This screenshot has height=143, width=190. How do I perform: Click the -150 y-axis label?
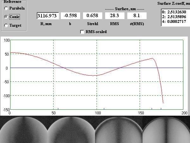7,110
